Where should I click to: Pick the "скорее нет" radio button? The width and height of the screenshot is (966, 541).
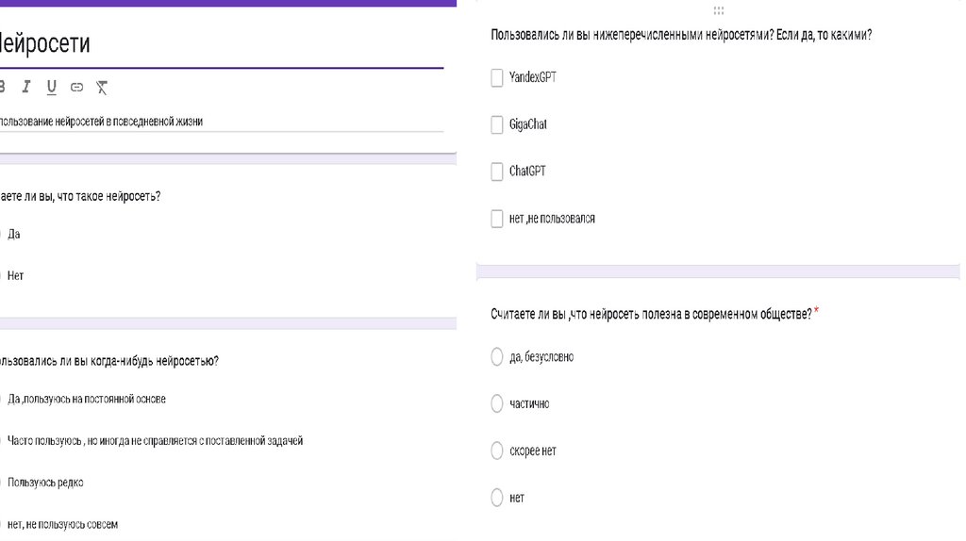point(497,451)
